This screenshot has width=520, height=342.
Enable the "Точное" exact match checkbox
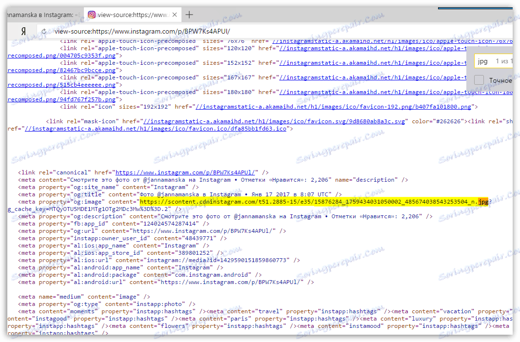(x=479, y=80)
